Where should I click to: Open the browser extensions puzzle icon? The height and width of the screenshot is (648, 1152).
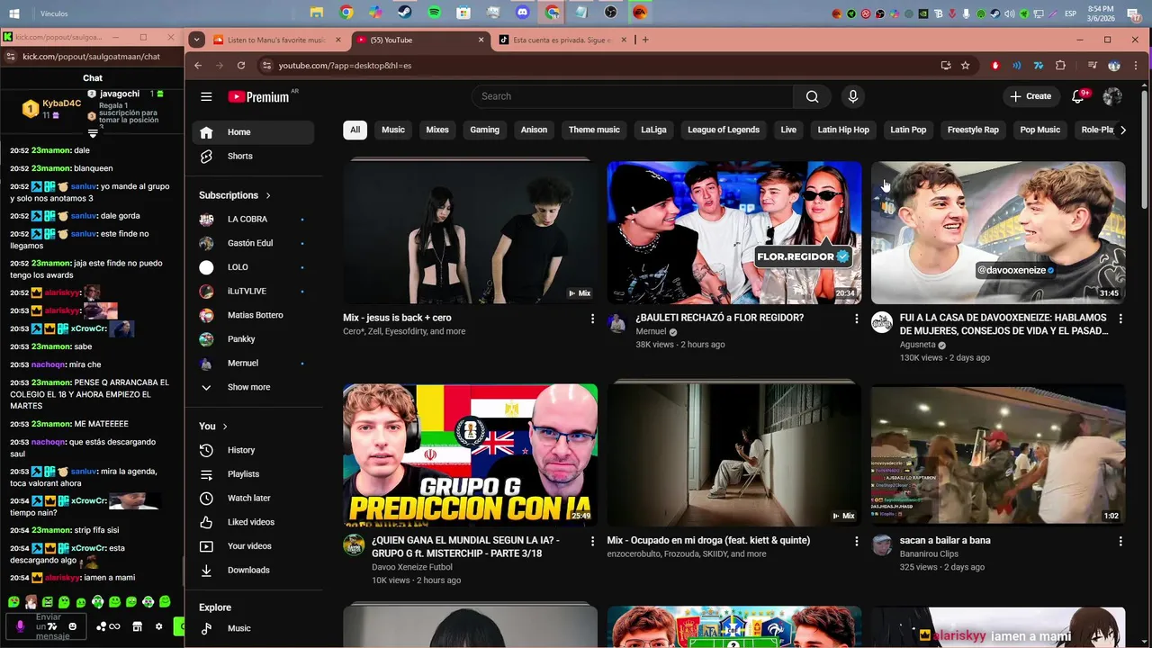pos(1061,66)
